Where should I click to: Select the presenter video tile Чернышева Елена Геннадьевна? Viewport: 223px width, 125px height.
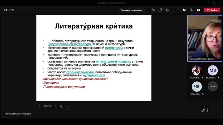205,39
